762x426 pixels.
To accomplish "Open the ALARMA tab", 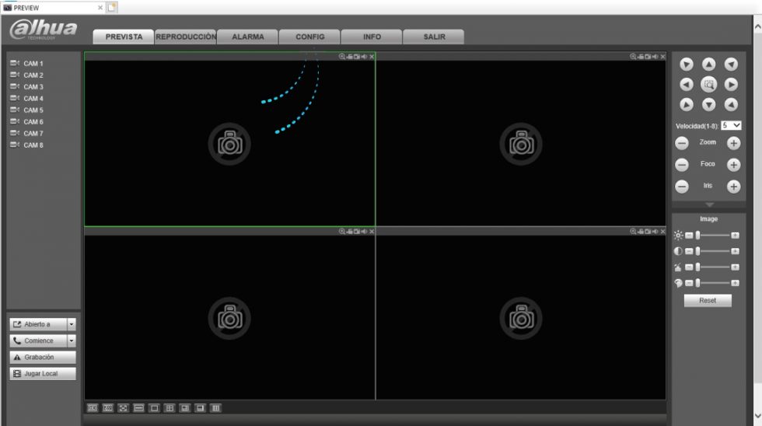I will pyautogui.click(x=248, y=37).
